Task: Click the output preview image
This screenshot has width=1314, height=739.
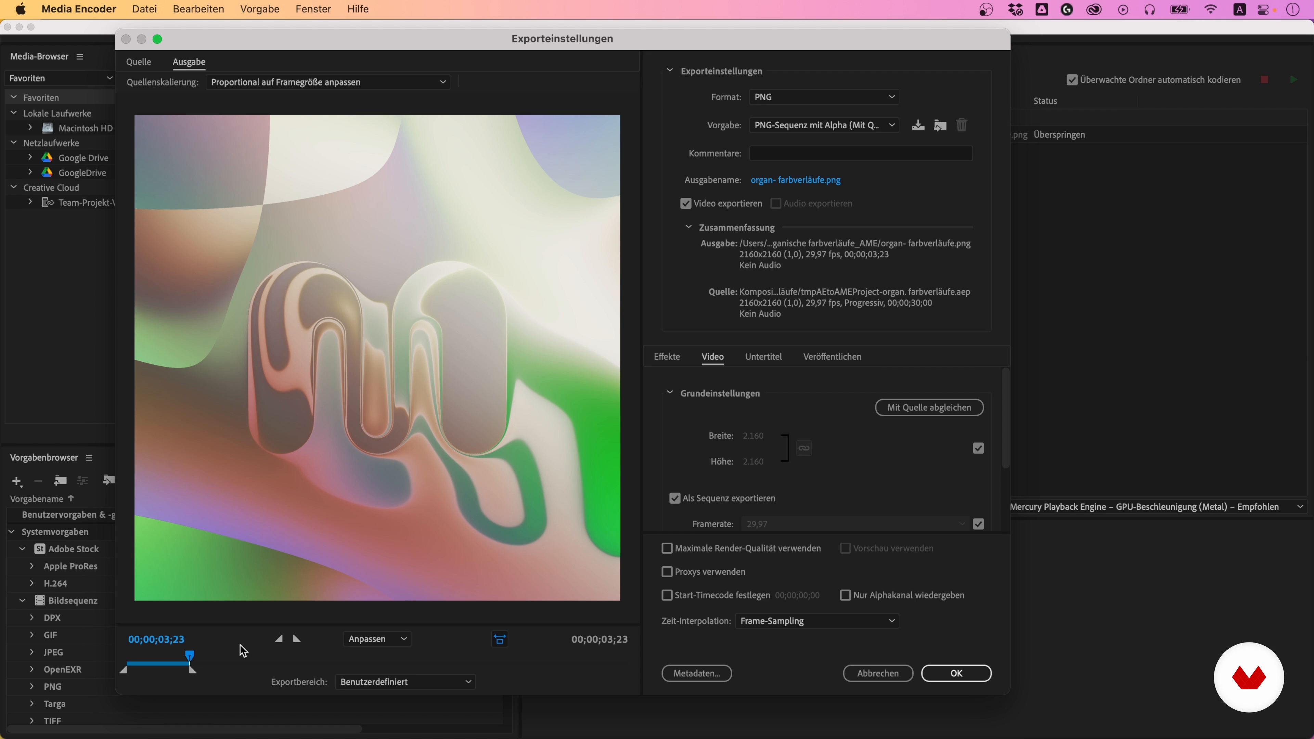Action: (377, 358)
